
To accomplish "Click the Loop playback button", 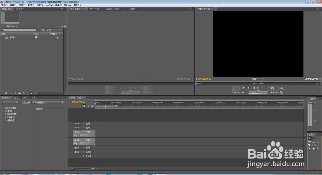I will click(273, 88).
